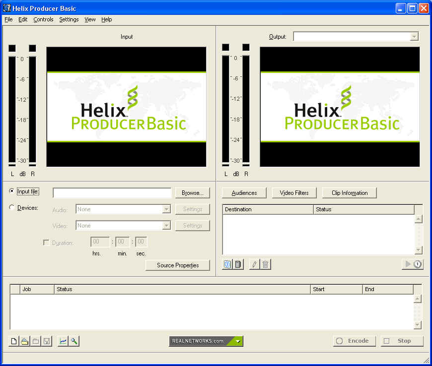The height and width of the screenshot is (366, 432).
Task: Expand the Output dropdown list
Action: [x=414, y=37]
